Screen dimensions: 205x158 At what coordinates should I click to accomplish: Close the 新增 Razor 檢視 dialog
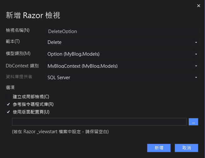click(x=198, y=6)
